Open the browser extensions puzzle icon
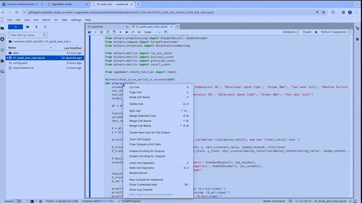 [333, 12]
